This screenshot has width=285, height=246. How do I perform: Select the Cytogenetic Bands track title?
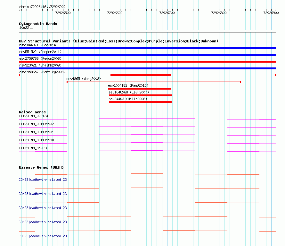tap(38, 24)
